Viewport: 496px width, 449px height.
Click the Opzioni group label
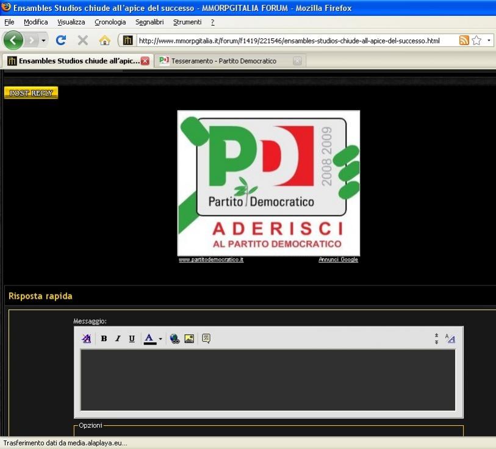pyautogui.click(x=90, y=425)
